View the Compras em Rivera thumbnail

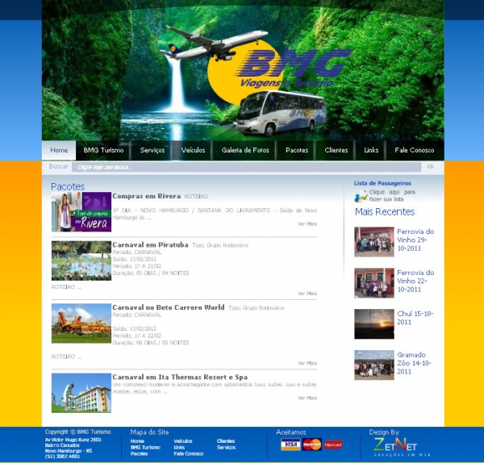coord(81,212)
